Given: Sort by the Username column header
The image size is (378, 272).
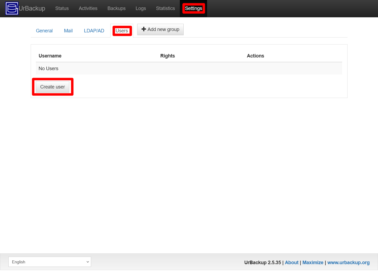Looking at the screenshot, I should point(50,56).
